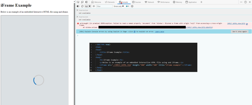Toggle device emulation icon in DevTools

click(82, 2)
